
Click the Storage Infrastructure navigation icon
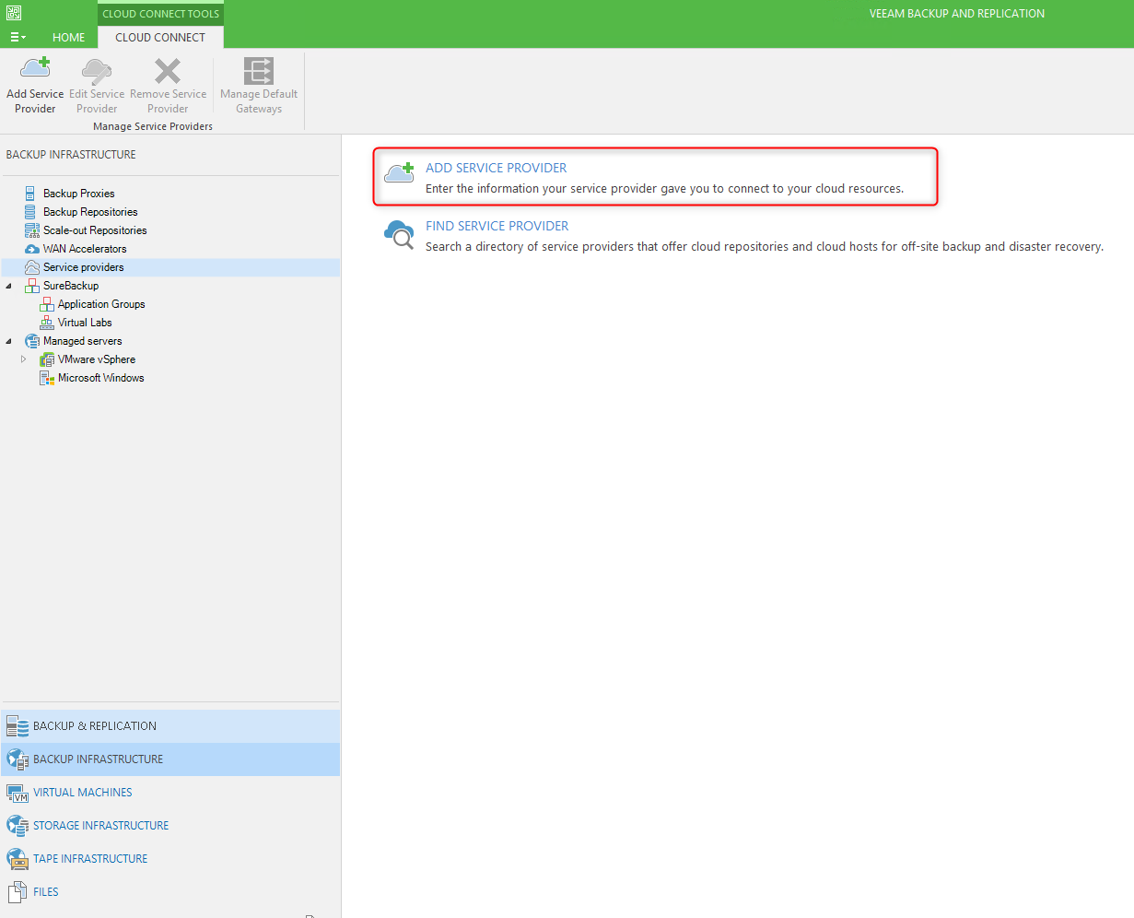18,826
